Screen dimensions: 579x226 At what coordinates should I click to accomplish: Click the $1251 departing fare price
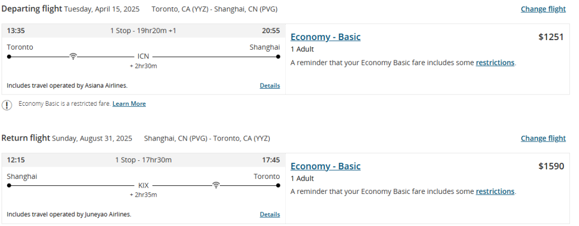click(551, 37)
